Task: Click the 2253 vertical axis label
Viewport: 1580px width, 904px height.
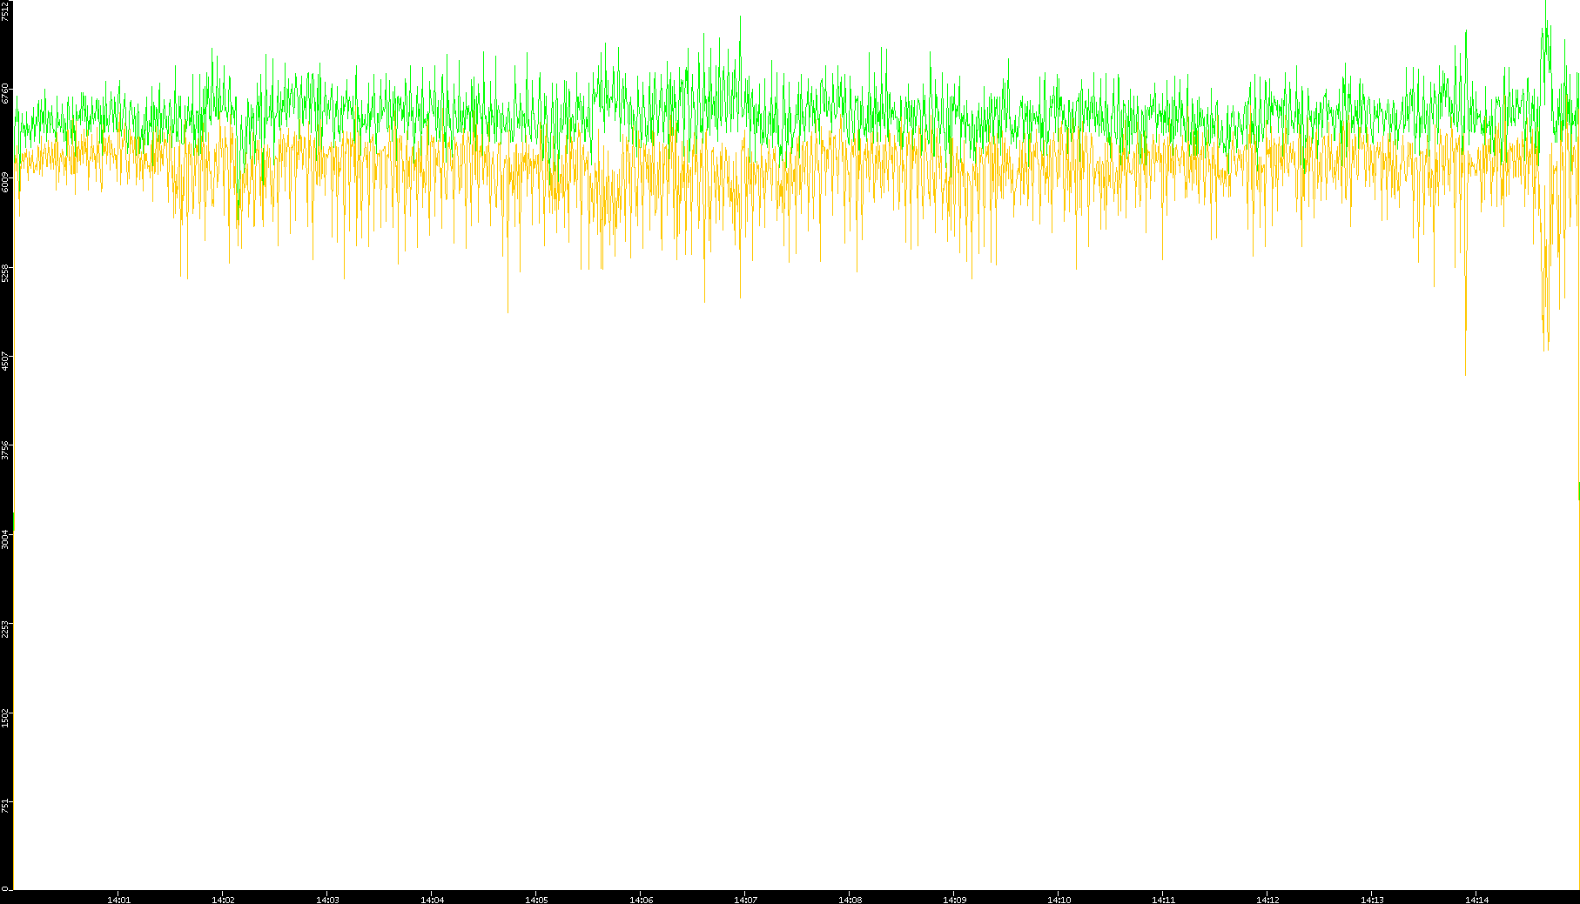Action: [x=5, y=628]
